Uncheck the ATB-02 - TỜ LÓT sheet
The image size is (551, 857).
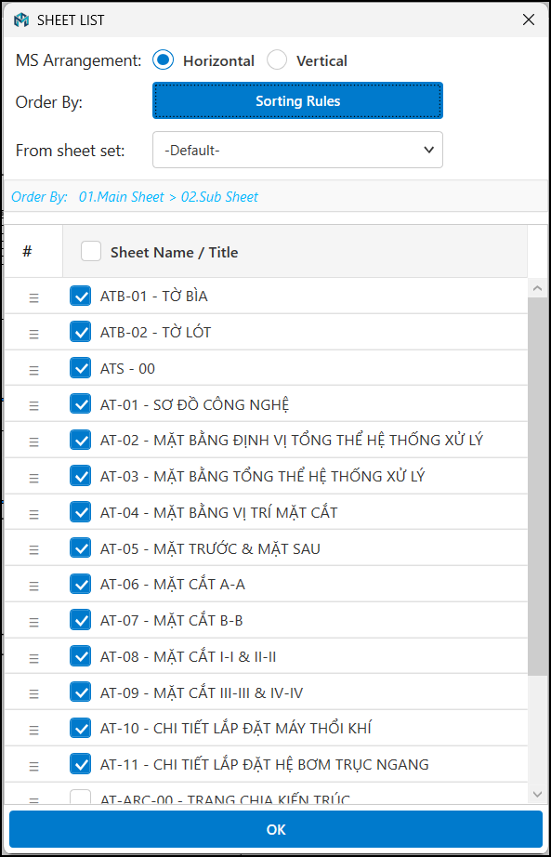coord(80,333)
